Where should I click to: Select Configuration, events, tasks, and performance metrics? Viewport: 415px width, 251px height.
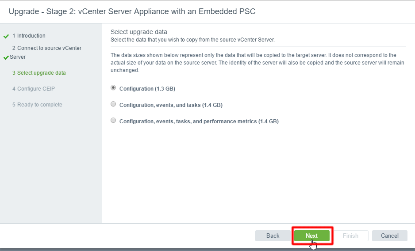pyautogui.click(x=113, y=121)
